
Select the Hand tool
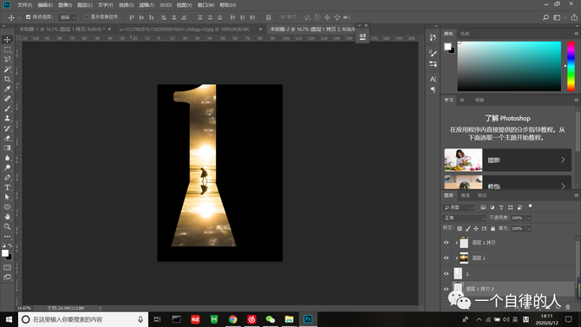(x=7, y=217)
